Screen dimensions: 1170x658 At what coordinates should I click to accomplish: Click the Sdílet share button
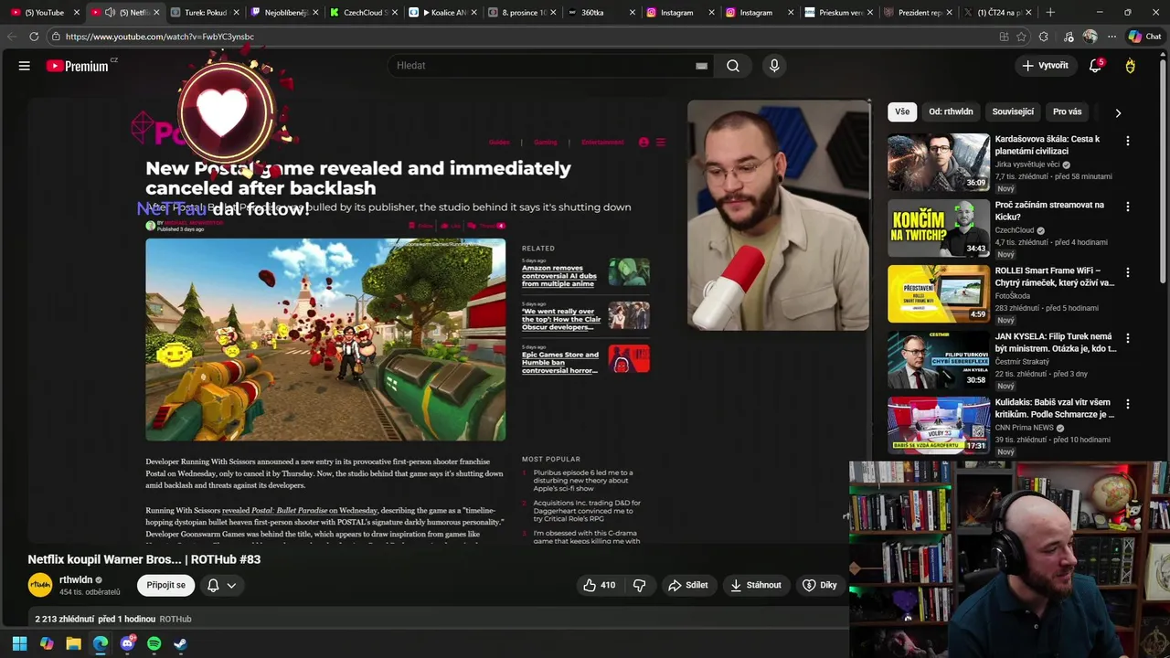click(687, 585)
